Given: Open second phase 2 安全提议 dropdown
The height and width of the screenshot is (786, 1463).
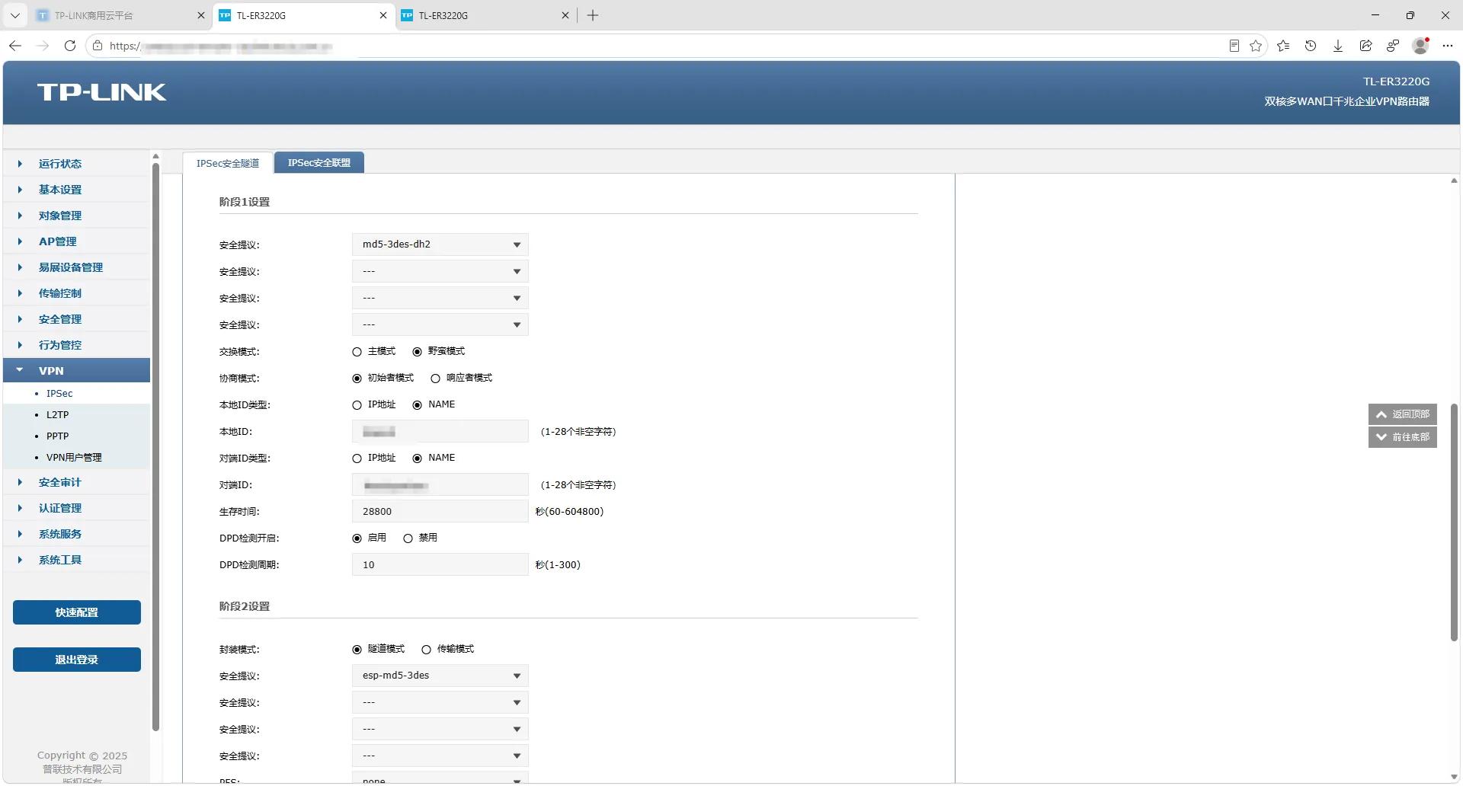Looking at the screenshot, I should point(440,702).
